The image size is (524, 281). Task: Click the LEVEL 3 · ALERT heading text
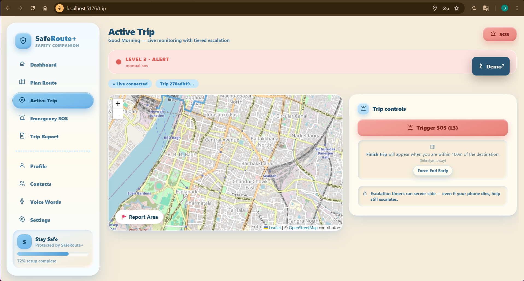pos(147,59)
